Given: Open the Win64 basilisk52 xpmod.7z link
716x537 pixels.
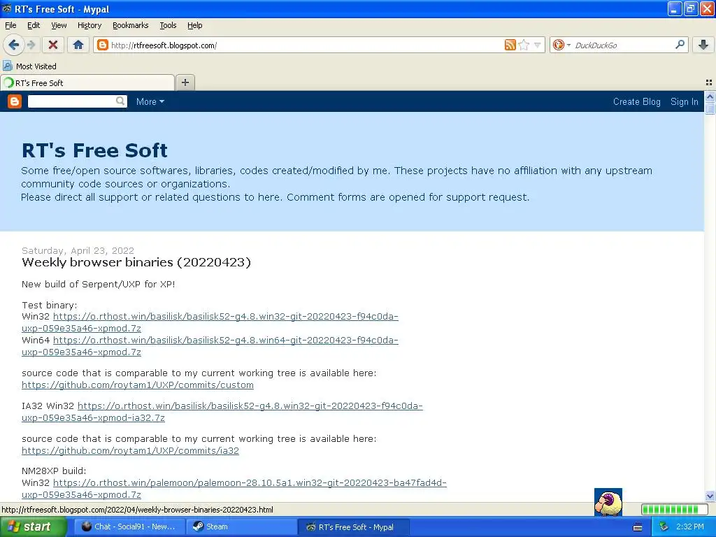Looking at the screenshot, I should pos(210,346).
